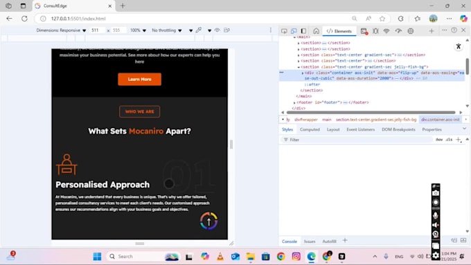Image resolution: width=471 pixels, height=265 pixels.
Task: Toggle the :hov element state button
Action: 439,140
